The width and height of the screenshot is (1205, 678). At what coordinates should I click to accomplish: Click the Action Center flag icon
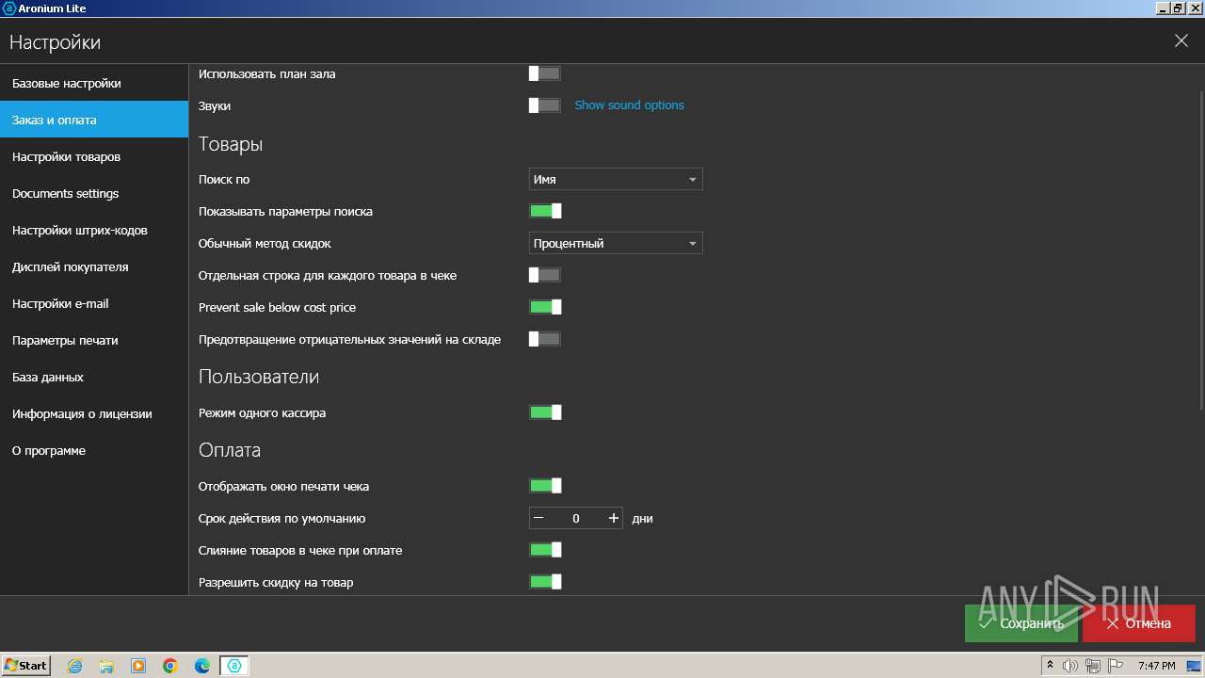click(1114, 666)
